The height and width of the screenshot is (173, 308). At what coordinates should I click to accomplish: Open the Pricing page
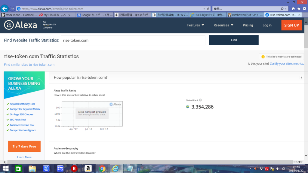(x=248, y=25)
